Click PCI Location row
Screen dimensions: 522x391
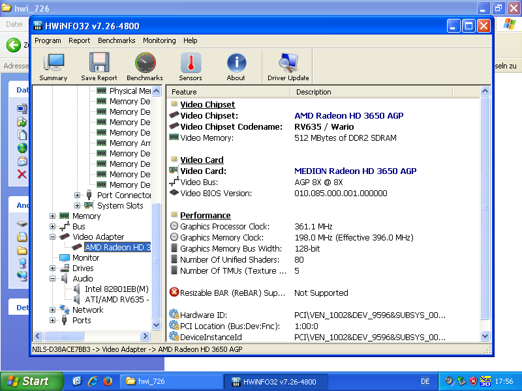pyautogui.click(x=324, y=326)
